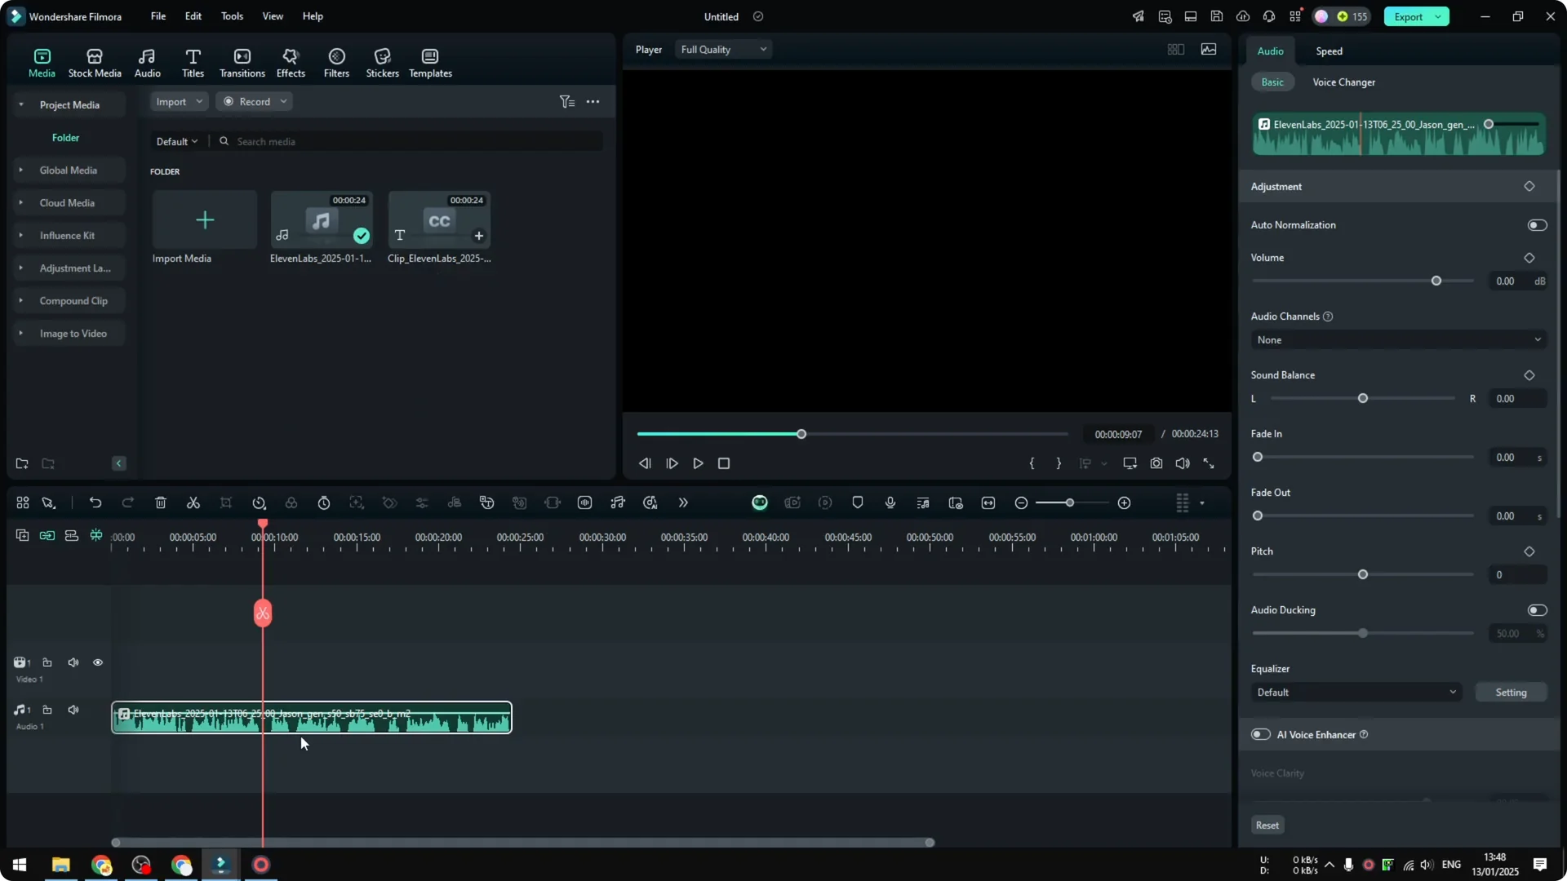Click the zoom in timeline plus icon
The height and width of the screenshot is (881, 1567).
1125,503
